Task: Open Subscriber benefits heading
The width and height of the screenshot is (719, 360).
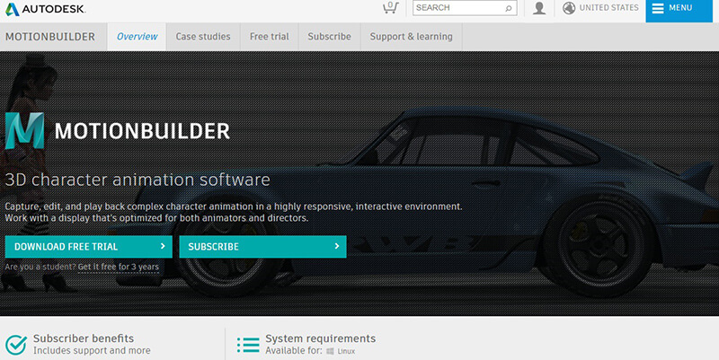Action: (84, 338)
